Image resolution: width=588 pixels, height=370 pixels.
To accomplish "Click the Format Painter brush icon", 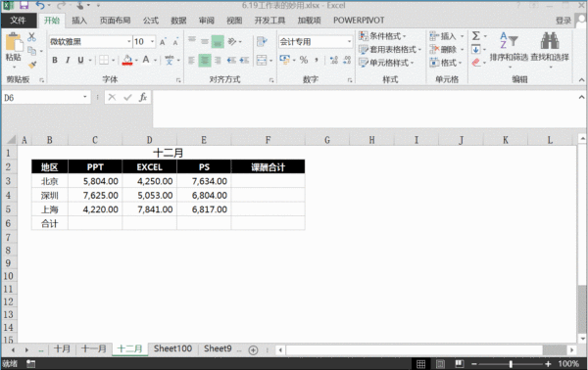I will click(33, 65).
